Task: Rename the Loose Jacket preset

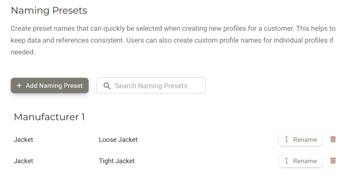Action: 300,139
